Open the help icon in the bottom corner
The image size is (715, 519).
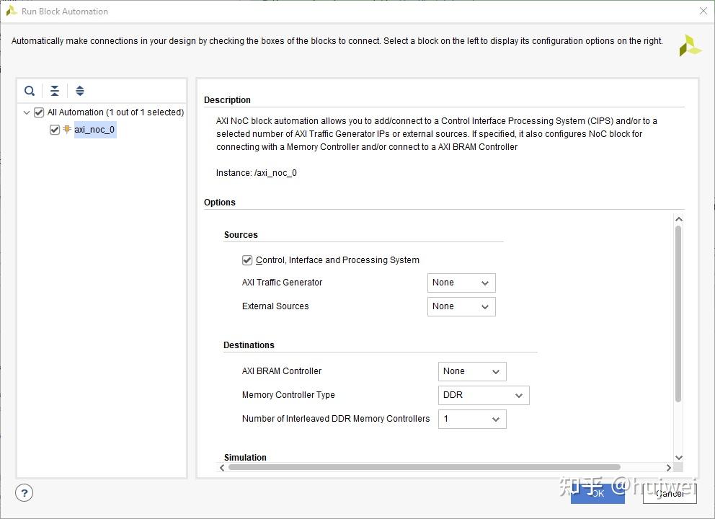coord(24,492)
